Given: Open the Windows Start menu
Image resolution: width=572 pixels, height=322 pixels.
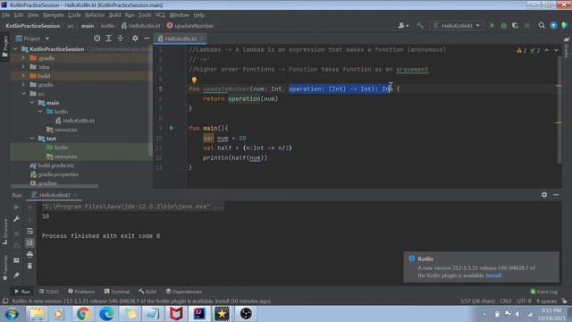Looking at the screenshot, I should (12, 314).
